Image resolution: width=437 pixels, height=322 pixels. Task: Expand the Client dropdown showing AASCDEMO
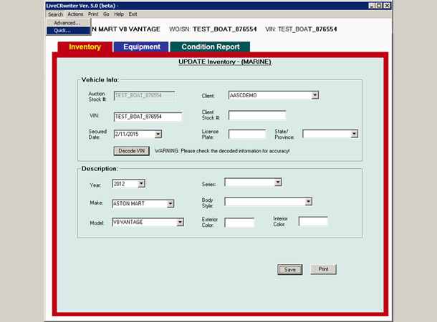pos(315,95)
